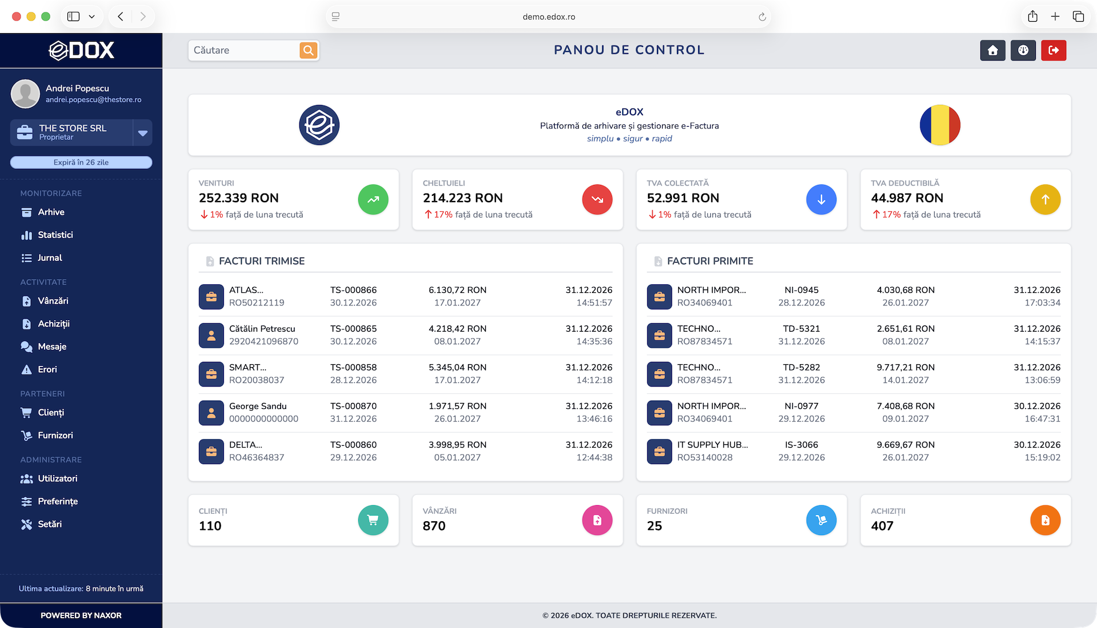Select Statistici from the sidebar
The width and height of the screenshot is (1097, 628).
[x=55, y=235]
